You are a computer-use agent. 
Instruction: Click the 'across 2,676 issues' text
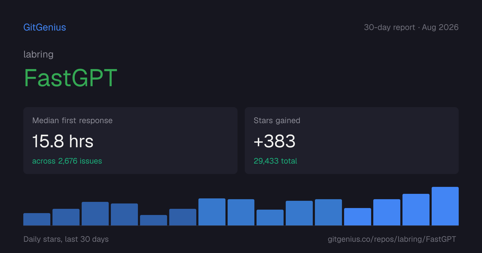67,161
